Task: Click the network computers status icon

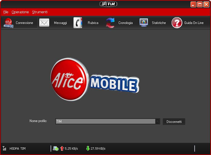Action: (56, 148)
